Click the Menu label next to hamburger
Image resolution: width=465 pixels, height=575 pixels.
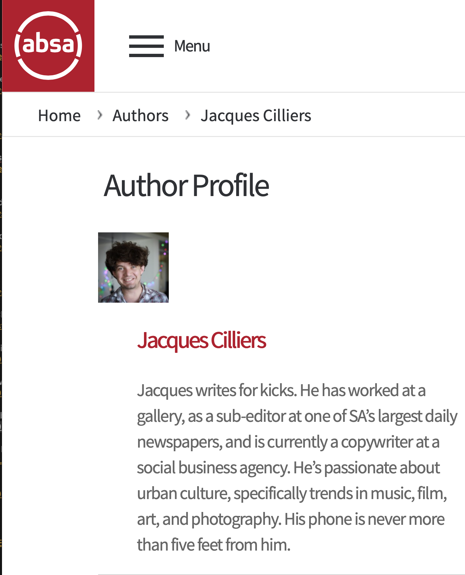[192, 46]
